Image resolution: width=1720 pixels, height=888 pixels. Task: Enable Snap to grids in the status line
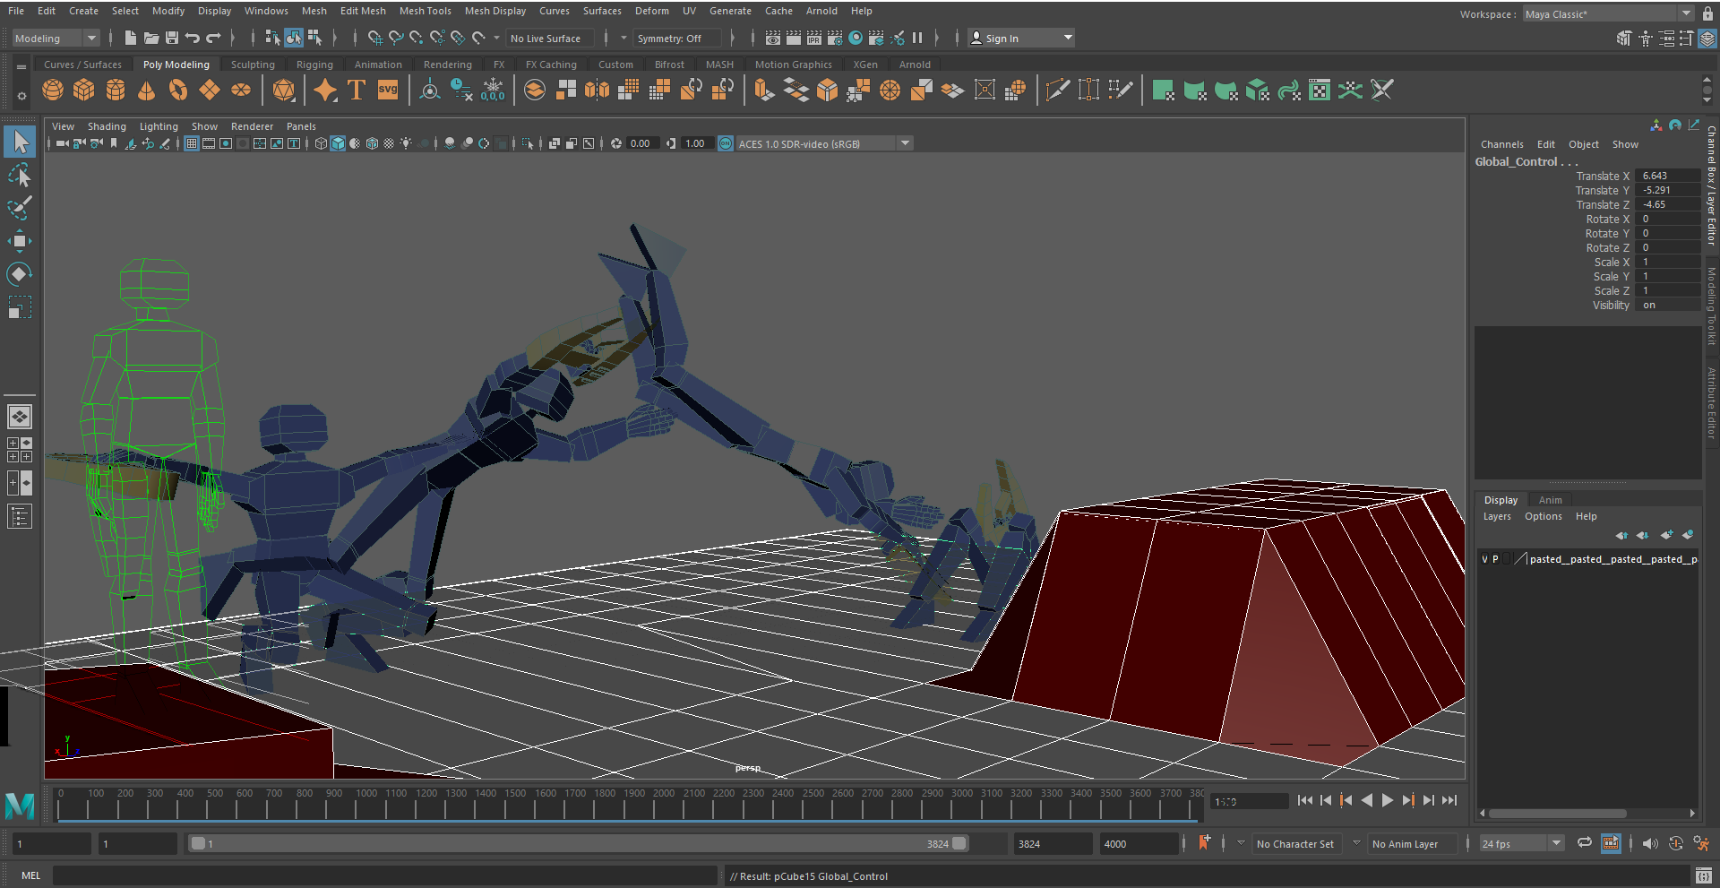coord(375,38)
